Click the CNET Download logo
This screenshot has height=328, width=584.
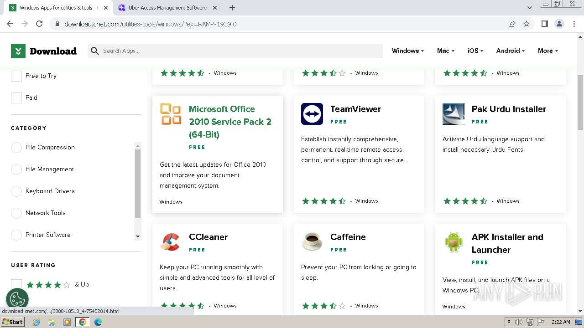click(x=44, y=51)
